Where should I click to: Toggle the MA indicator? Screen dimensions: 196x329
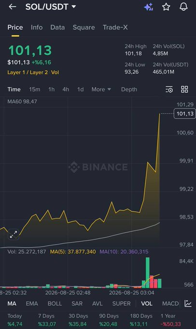pos(12,303)
